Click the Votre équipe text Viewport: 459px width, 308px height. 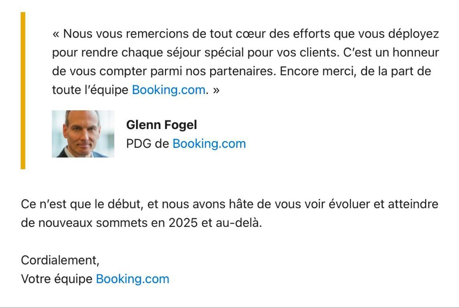(x=57, y=279)
